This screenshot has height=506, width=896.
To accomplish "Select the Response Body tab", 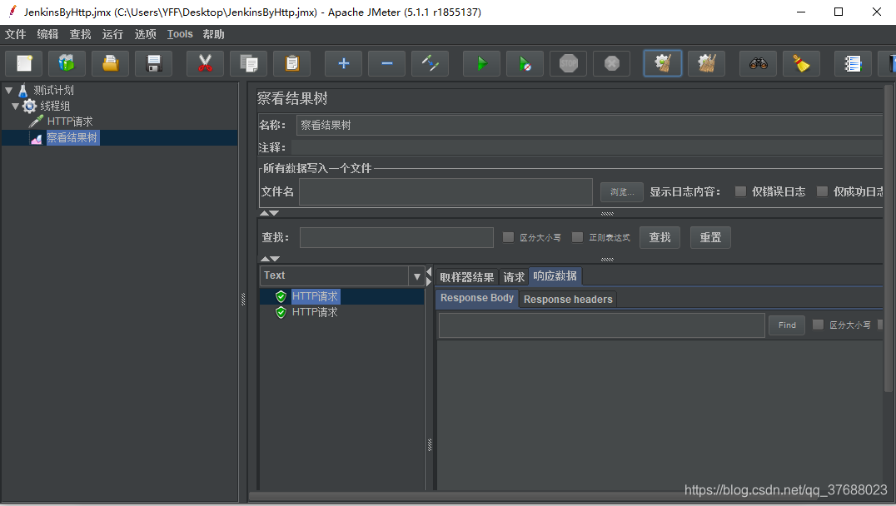I will click(x=477, y=298).
